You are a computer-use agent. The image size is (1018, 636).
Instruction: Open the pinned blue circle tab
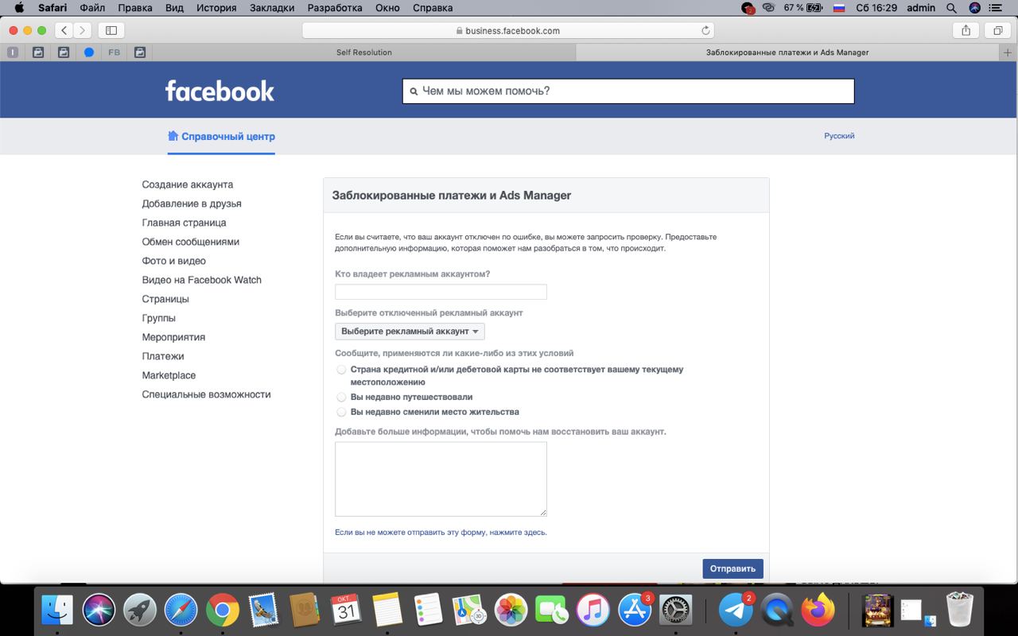(x=89, y=52)
